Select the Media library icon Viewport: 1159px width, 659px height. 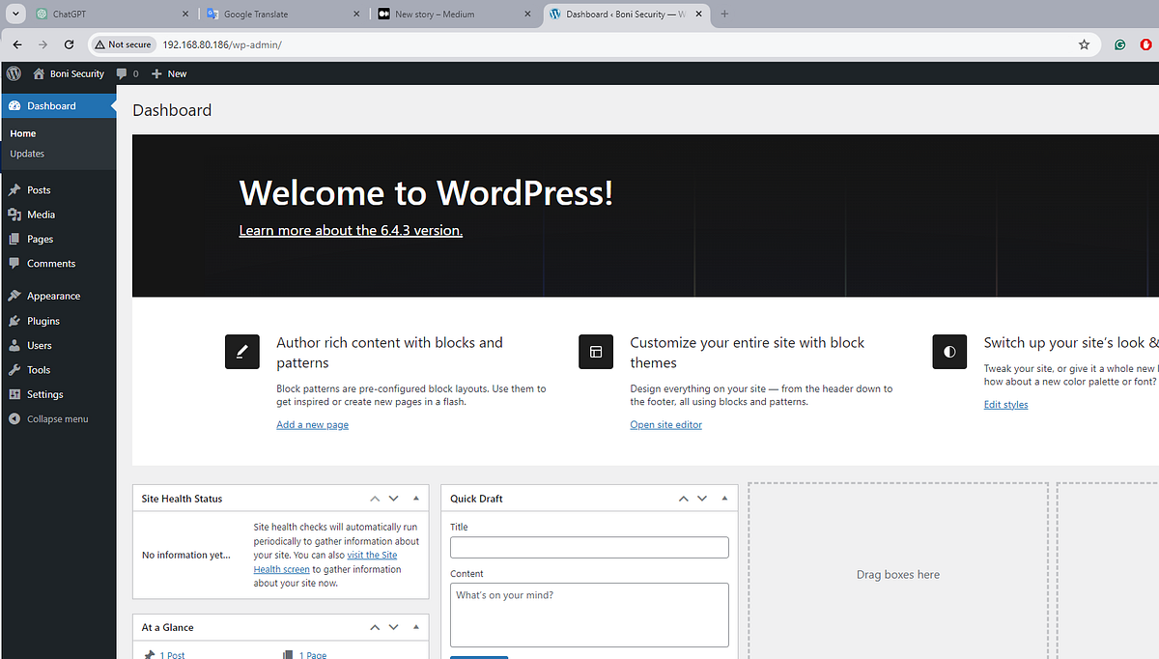click(x=16, y=214)
